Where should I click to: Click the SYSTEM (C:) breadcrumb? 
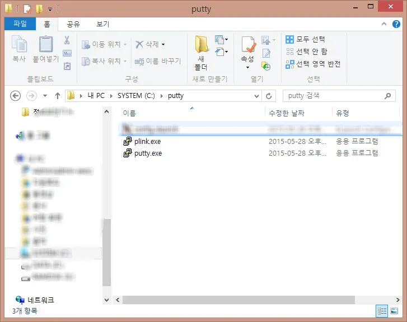click(x=136, y=96)
